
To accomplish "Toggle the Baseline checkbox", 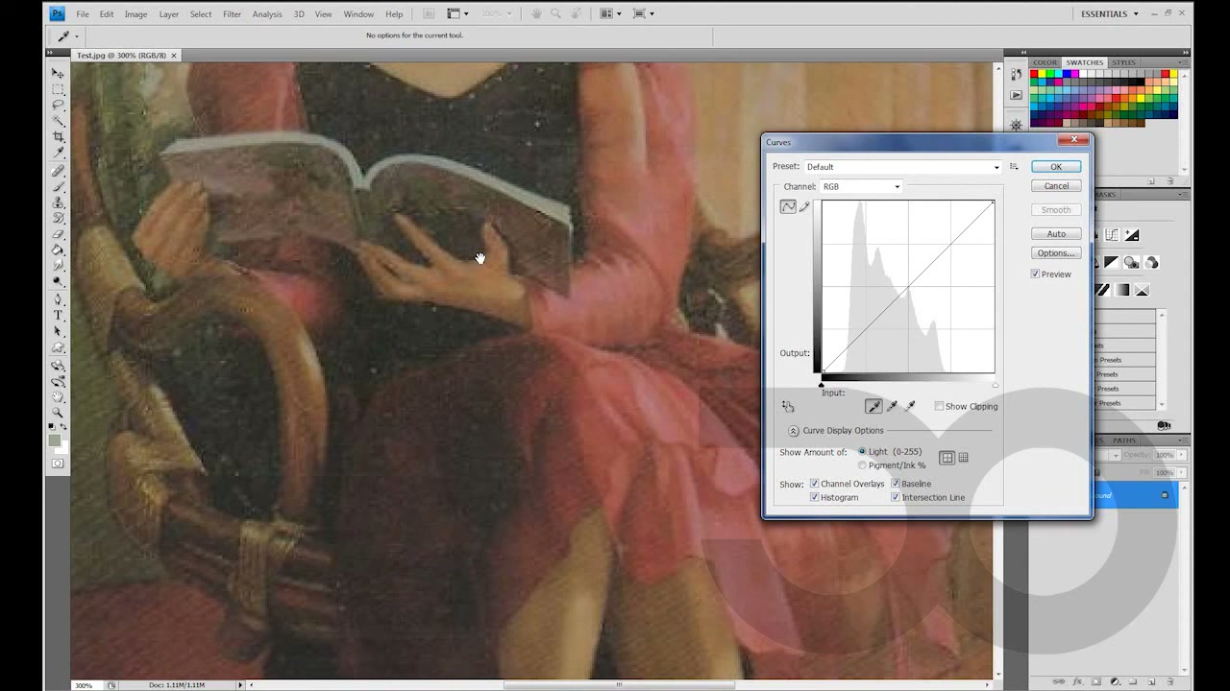I will (x=896, y=484).
